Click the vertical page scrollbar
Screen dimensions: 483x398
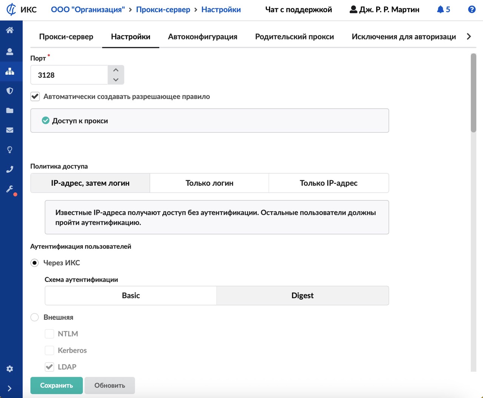coord(474,93)
